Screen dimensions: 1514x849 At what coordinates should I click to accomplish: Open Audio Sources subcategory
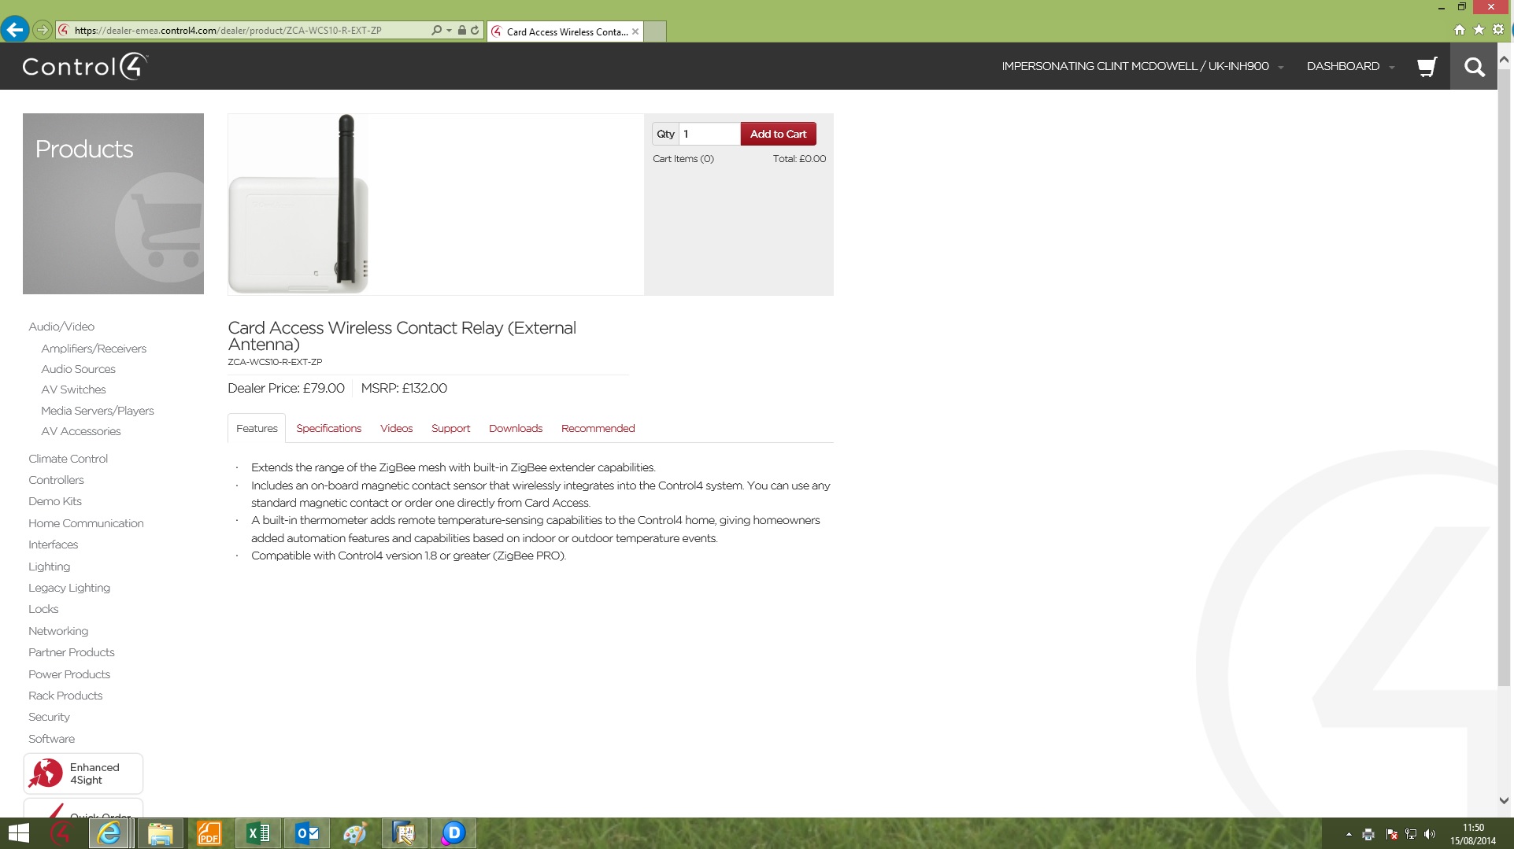pyautogui.click(x=78, y=369)
